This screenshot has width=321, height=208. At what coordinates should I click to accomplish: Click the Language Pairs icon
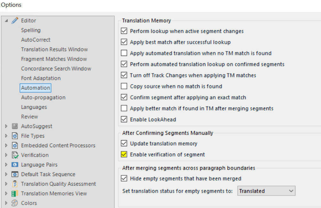[15, 164]
